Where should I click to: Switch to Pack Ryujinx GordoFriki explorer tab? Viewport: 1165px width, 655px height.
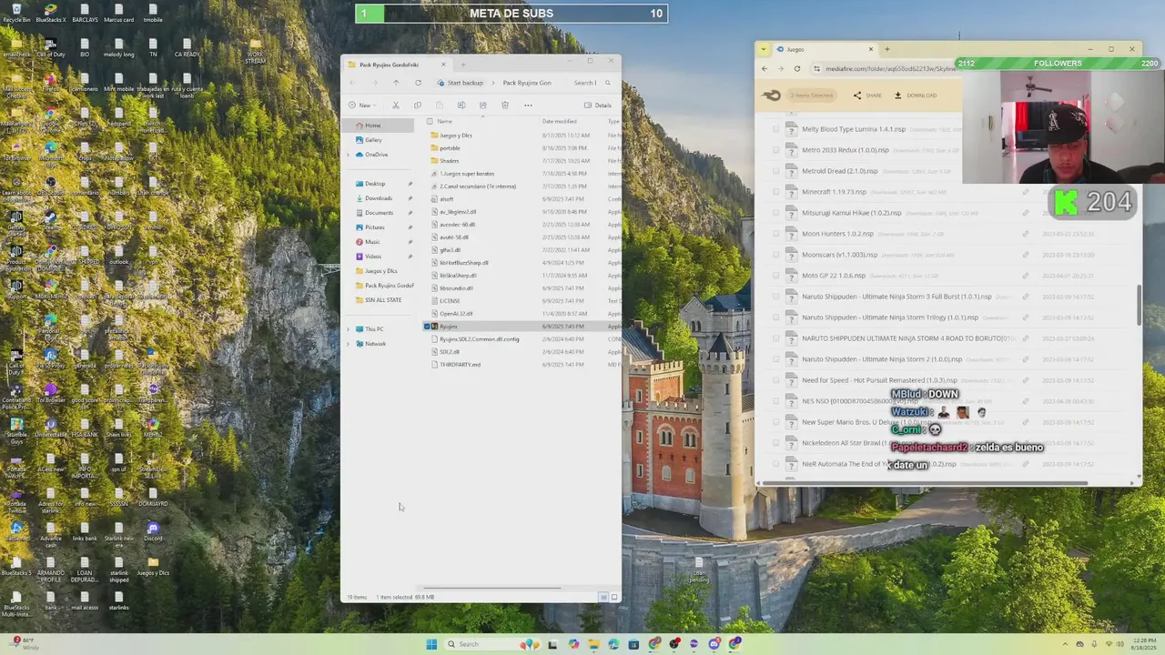tap(397, 65)
